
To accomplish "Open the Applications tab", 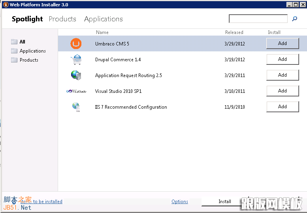I will (104, 19).
